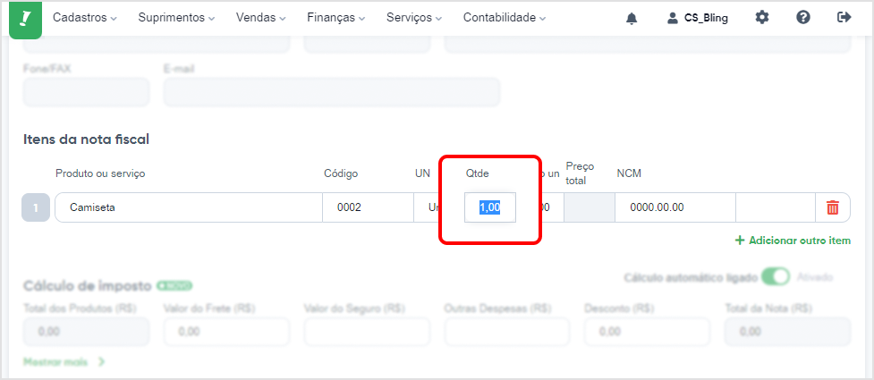
Task: Click Total dos Produtos field
Action: coord(86,332)
